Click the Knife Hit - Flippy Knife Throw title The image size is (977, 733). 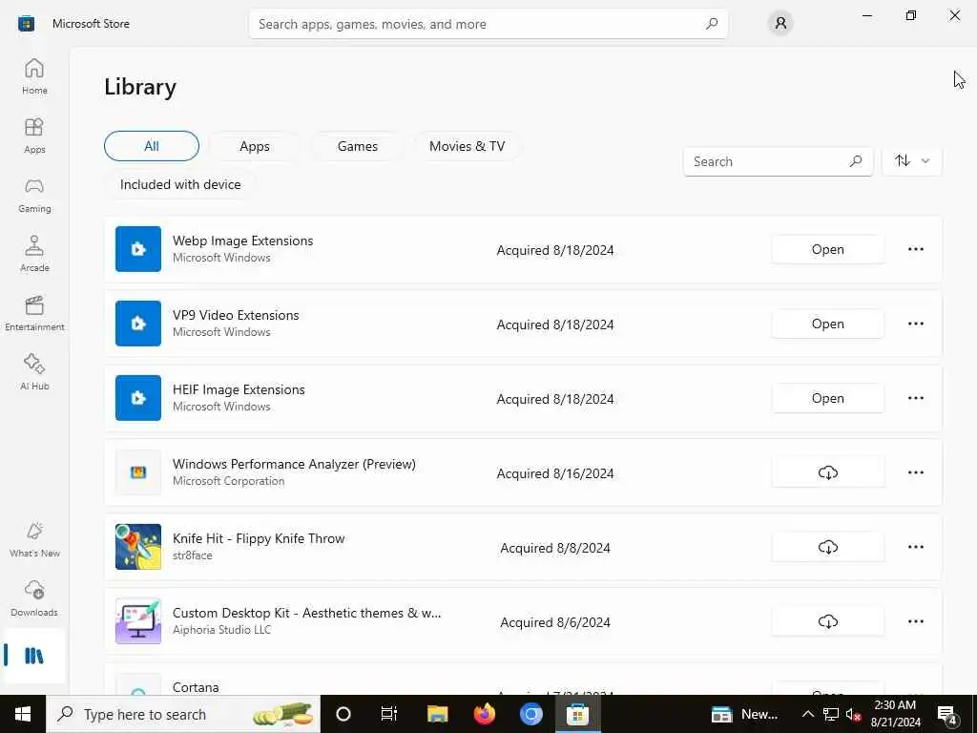(259, 538)
